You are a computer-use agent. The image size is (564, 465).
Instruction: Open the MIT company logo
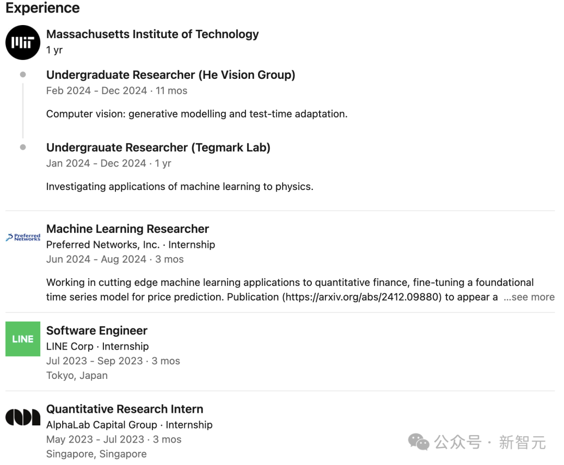(x=22, y=42)
